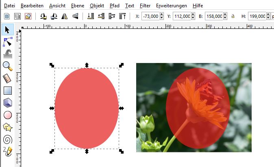Select the rectangle tool
This screenshot has width=274, height=167.
(8, 91)
